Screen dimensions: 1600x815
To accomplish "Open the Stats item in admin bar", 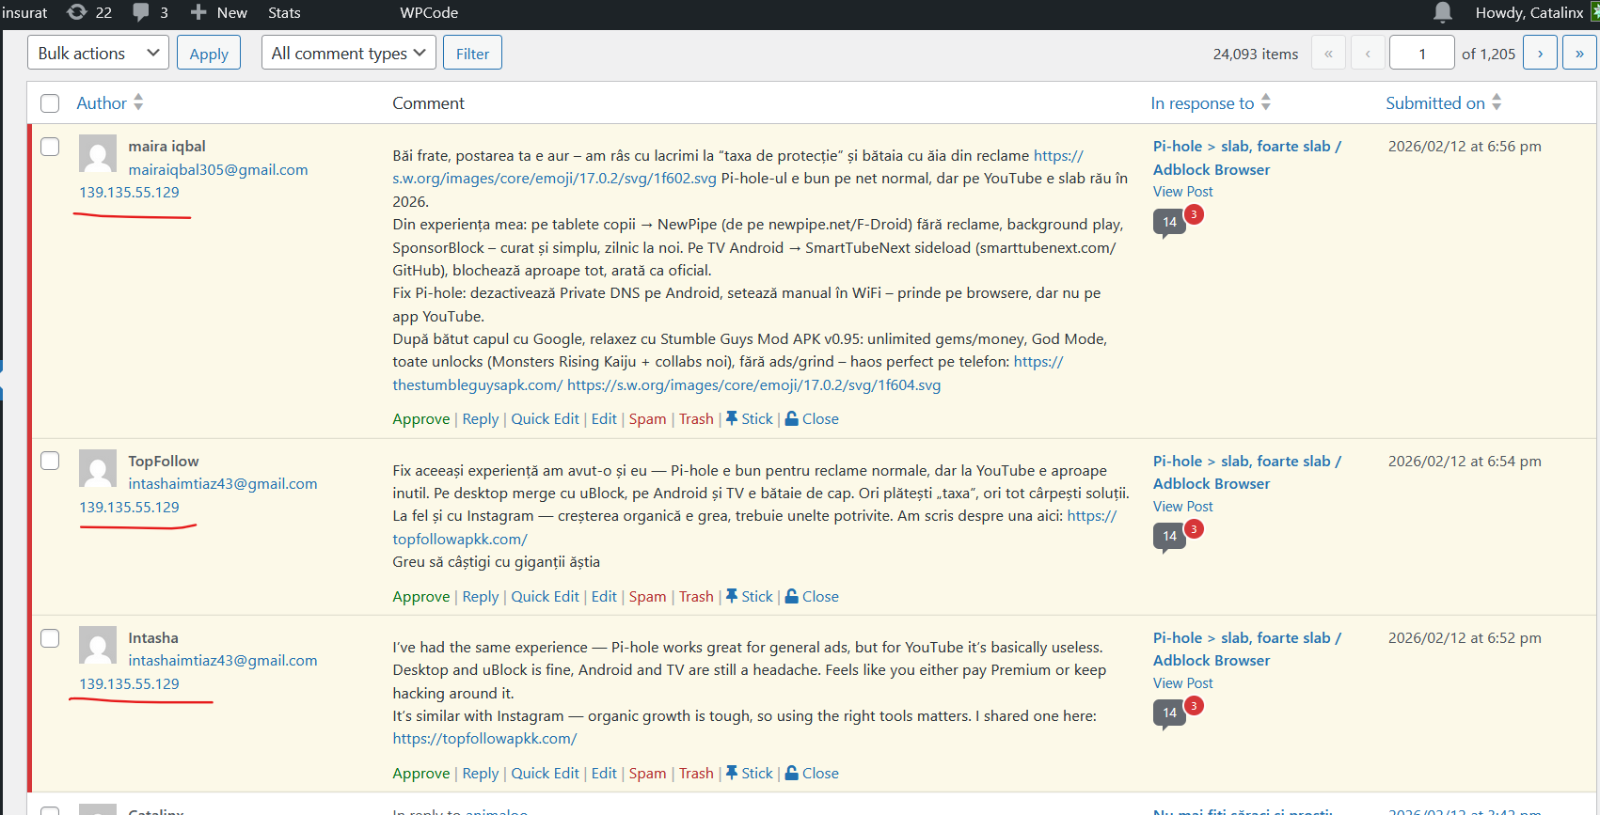I will (x=284, y=12).
